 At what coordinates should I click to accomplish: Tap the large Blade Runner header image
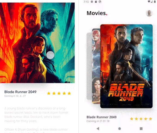pos(37,43)
